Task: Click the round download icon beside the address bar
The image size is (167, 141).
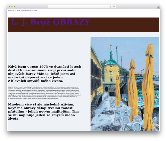Action: tap(114, 7)
